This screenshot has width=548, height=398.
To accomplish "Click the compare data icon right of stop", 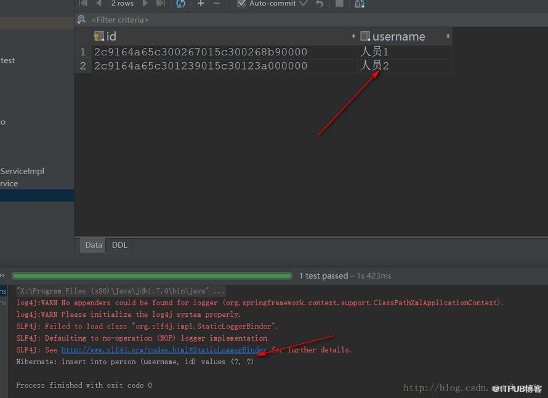I will [x=360, y=4].
